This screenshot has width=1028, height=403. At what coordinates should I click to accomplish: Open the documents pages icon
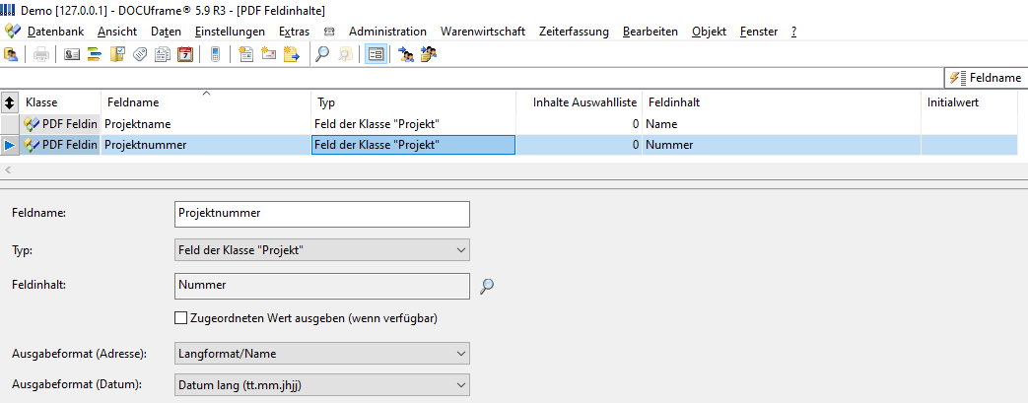162,54
